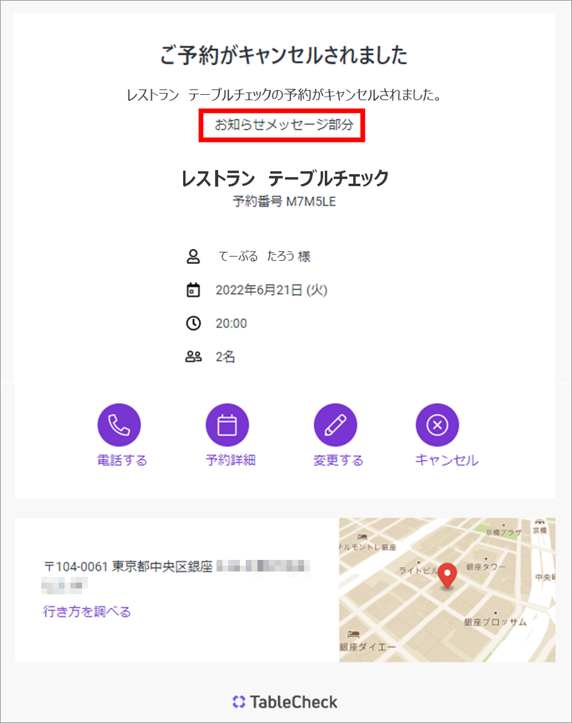
Task: Click the purple phone call icon
Action: tap(119, 425)
